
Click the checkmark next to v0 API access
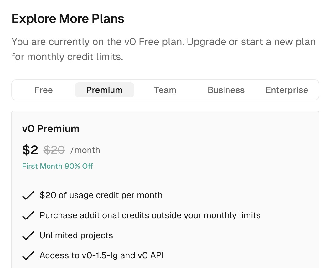(x=28, y=256)
